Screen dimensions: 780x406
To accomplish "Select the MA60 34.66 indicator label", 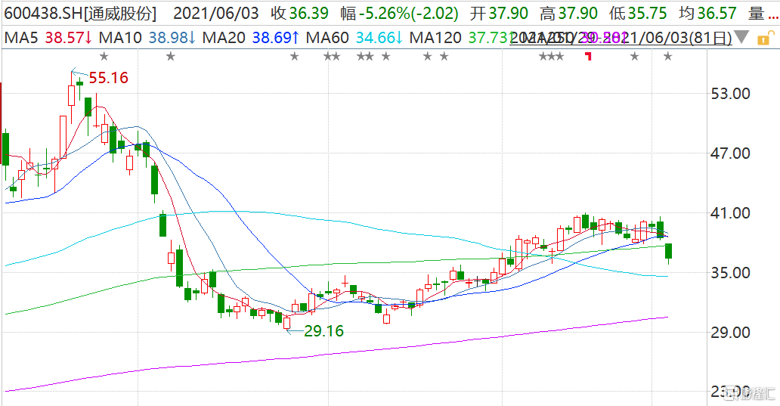I will pyautogui.click(x=354, y=37).
